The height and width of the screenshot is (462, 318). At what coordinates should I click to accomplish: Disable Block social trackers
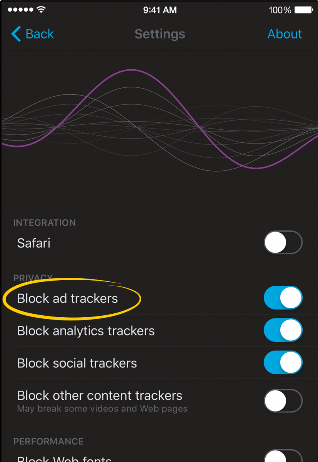[283, 362]
